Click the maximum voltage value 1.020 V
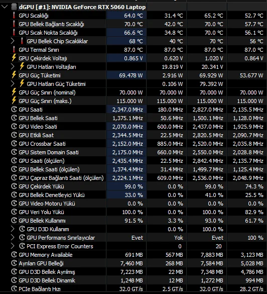The width and height of the screenshot is (267, 294). [x=214, y=58]
